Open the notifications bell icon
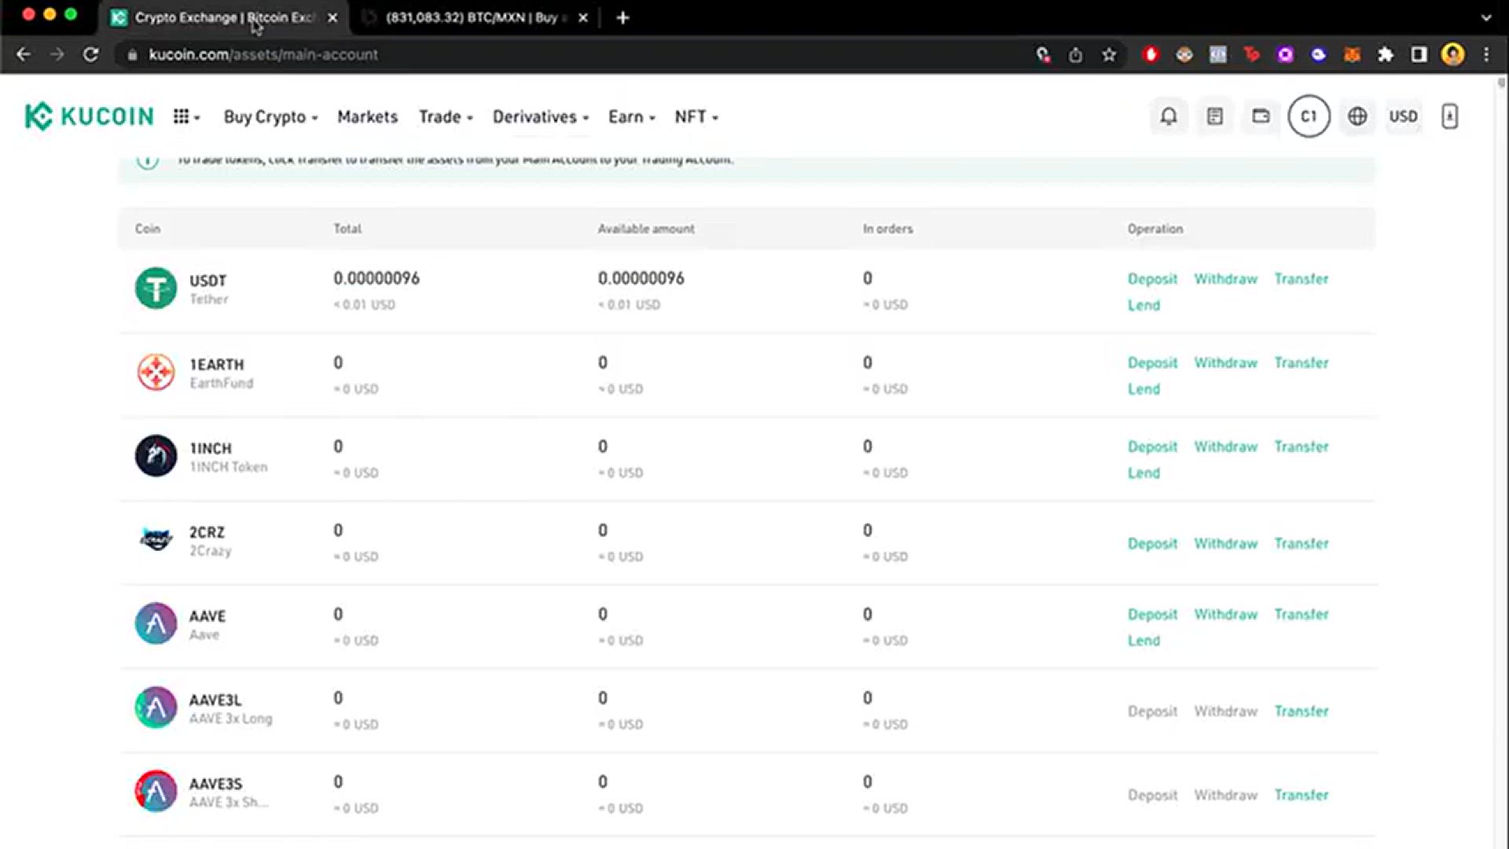The height and width of the screenshot is (849, 1509). [1169, 116]
